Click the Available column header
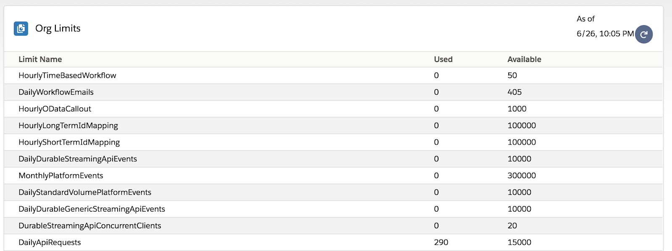The width and height of the screenshot is (672, 251). [524, 60]
